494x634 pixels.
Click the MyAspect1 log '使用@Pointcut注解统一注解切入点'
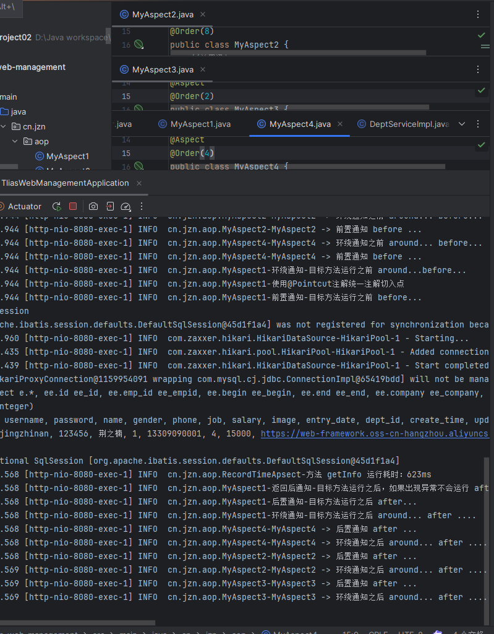click(202, 284)
